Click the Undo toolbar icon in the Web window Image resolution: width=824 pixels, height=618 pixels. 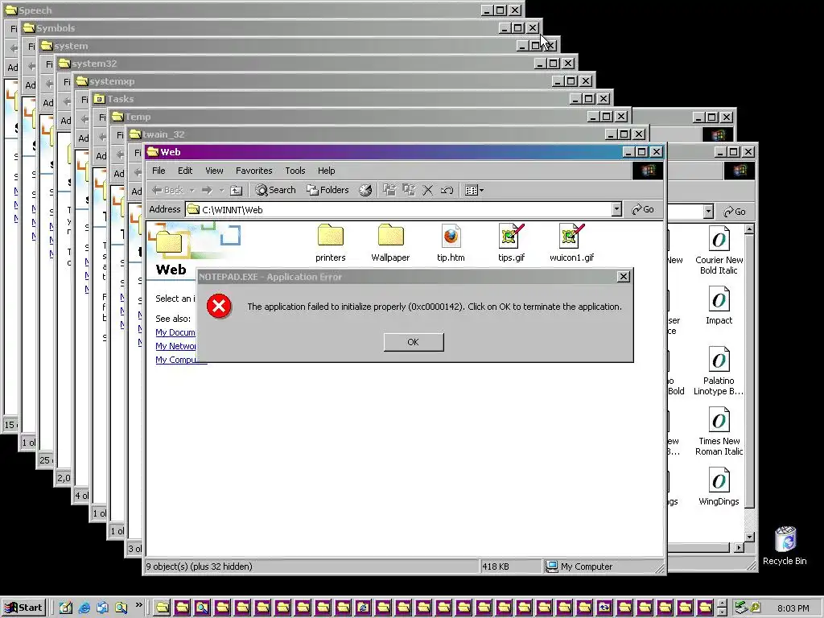point(447,190)
